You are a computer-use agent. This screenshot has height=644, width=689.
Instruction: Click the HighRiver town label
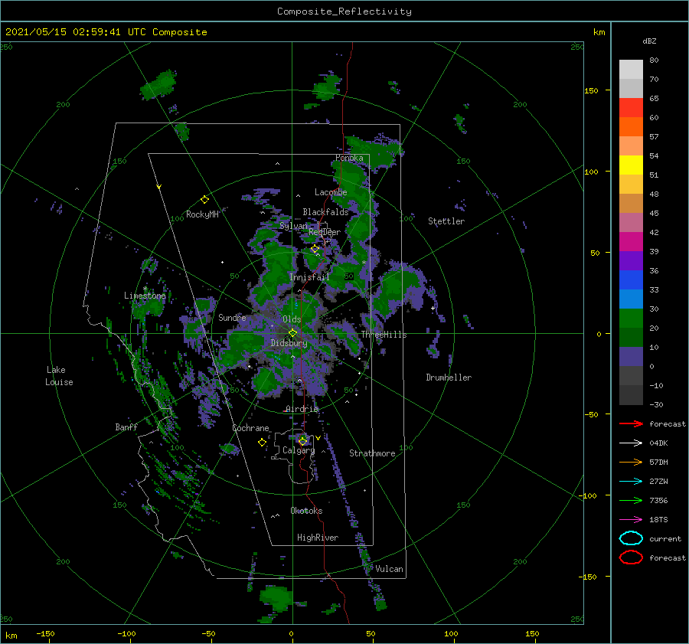tap(318, 538)
